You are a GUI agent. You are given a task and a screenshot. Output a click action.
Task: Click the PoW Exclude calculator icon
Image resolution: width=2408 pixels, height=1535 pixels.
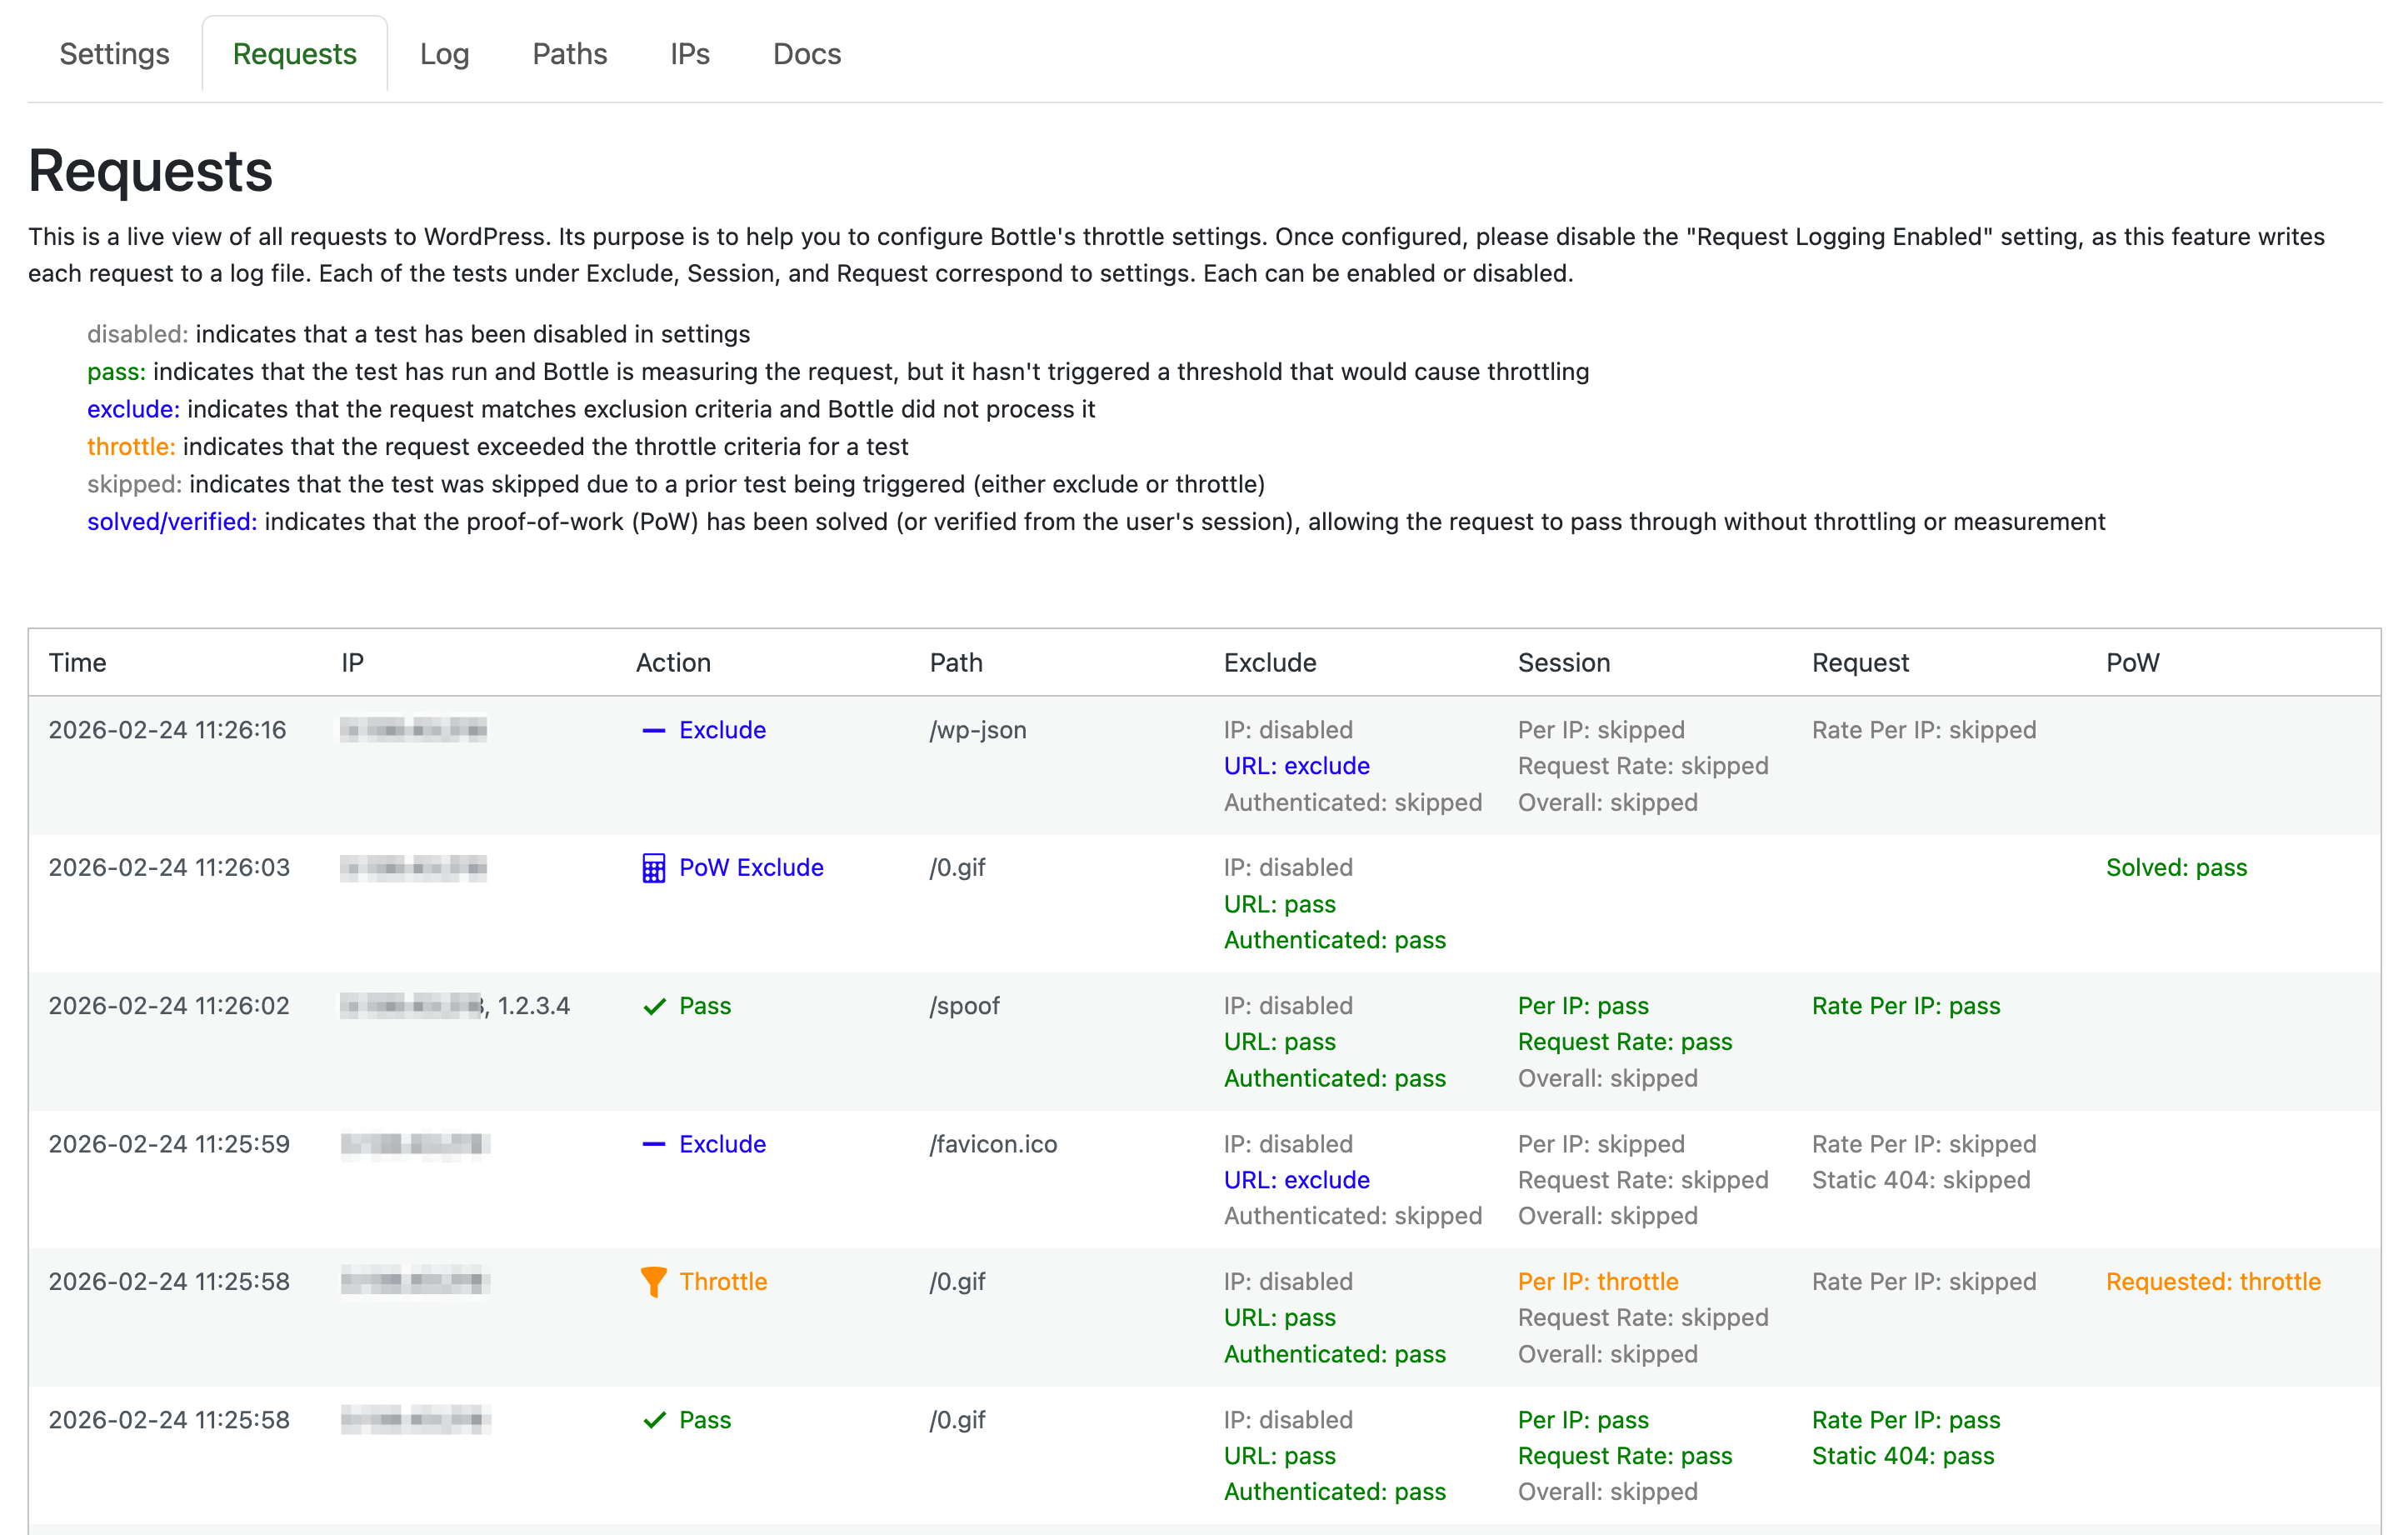tap(653, 868)
